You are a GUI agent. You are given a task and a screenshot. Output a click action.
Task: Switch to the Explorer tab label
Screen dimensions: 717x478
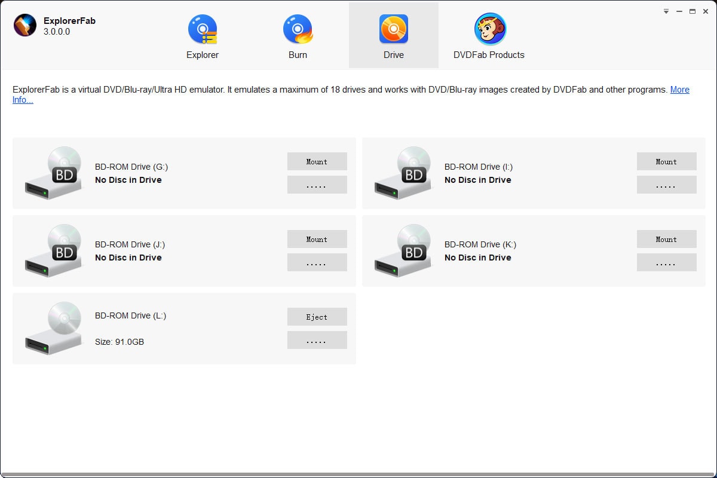(x=203, y=55)
